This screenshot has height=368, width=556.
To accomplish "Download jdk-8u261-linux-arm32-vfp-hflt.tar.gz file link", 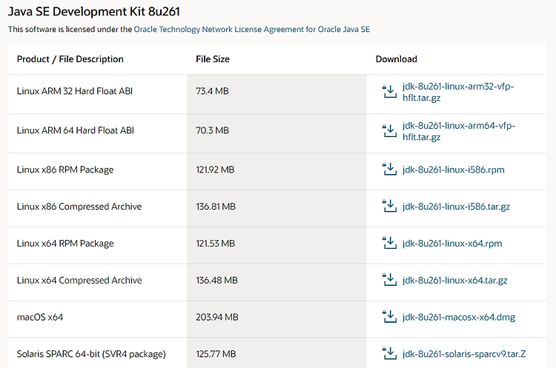I will (x=458, y=92).
